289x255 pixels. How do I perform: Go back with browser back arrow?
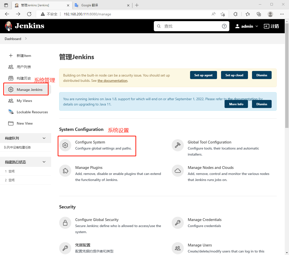click(x=7, y=14)
